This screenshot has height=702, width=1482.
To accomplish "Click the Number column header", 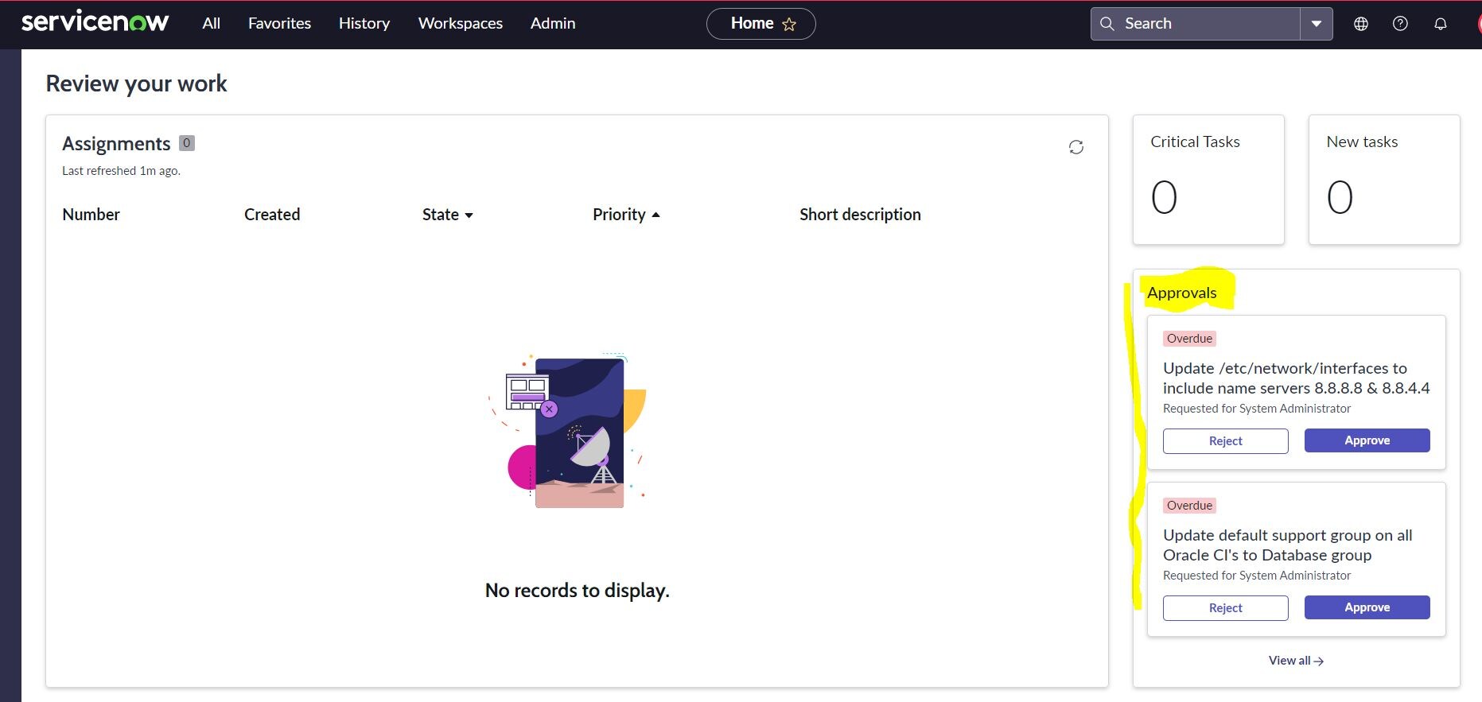I will click(x=91, y=215).
